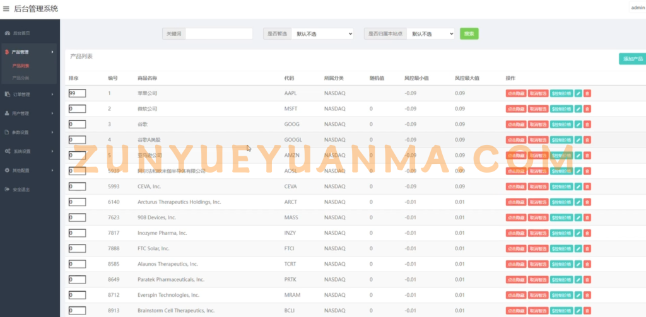Click the 排序 input in the PRTK row
The height and width of the screenshot is (317, 646).
78,280
